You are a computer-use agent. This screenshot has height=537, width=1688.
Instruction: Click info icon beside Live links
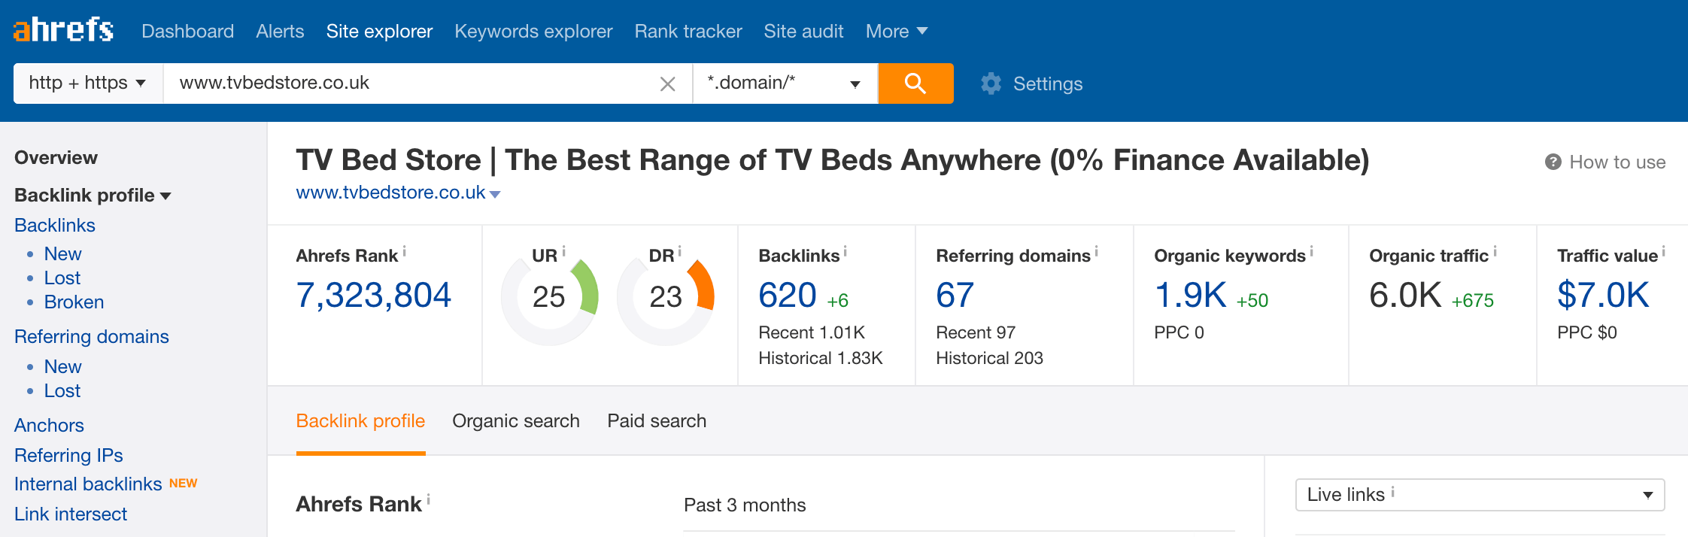(x=1393, y=491)
